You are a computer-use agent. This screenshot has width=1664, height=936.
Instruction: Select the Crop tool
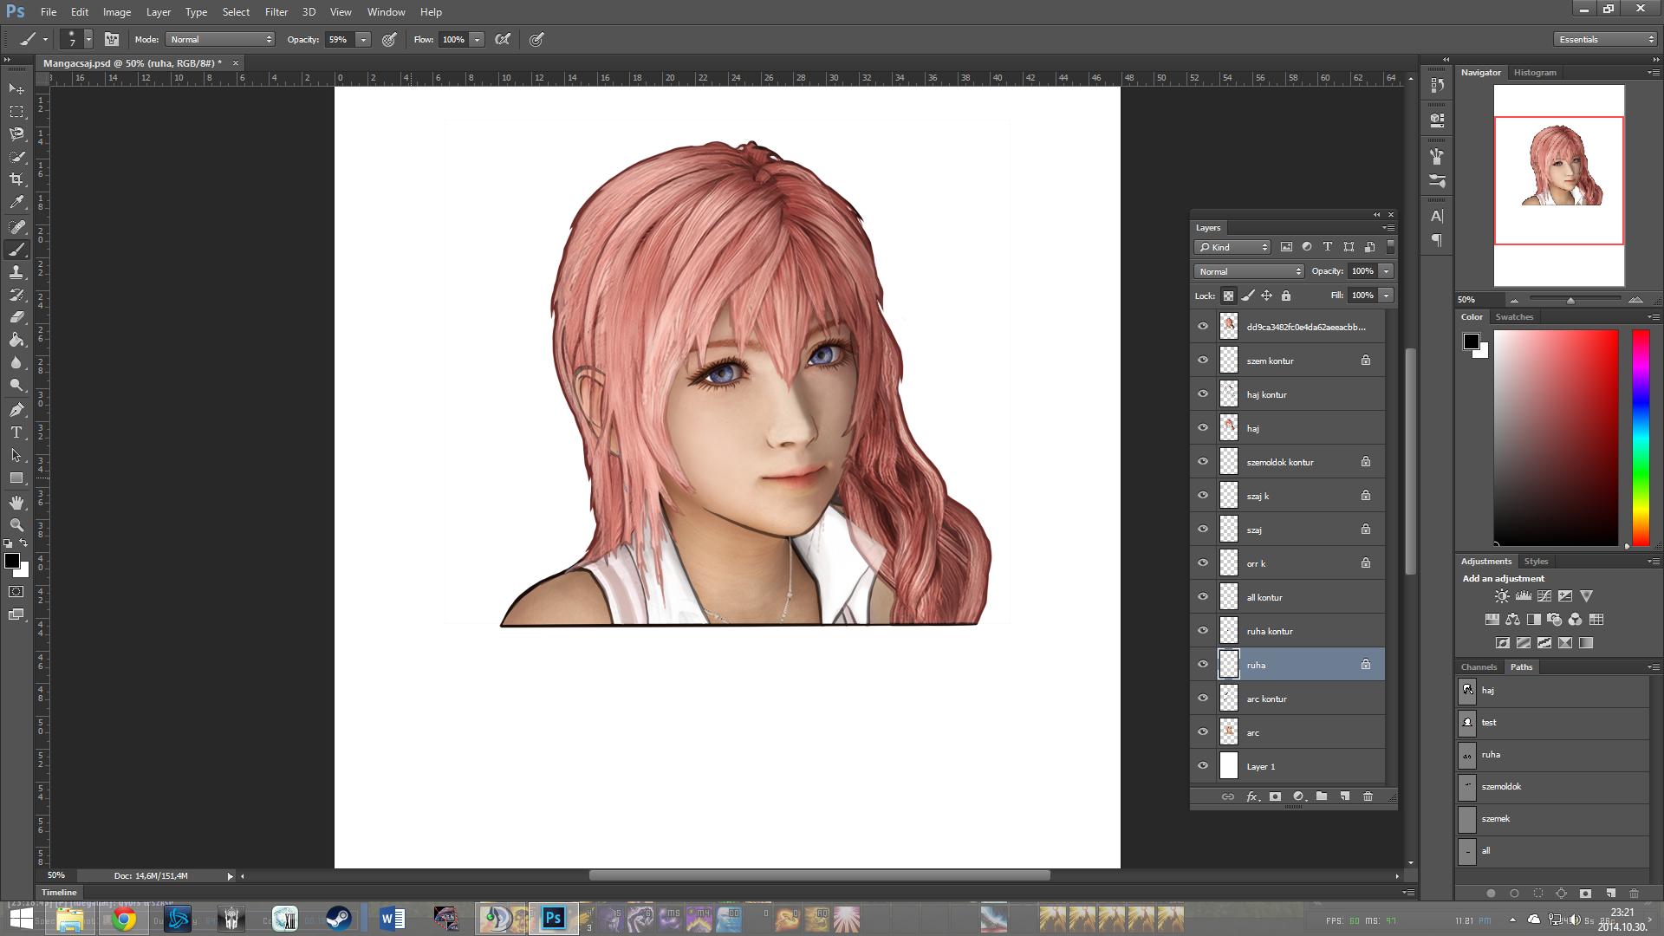pyautogui.click(x=16, y=179)
